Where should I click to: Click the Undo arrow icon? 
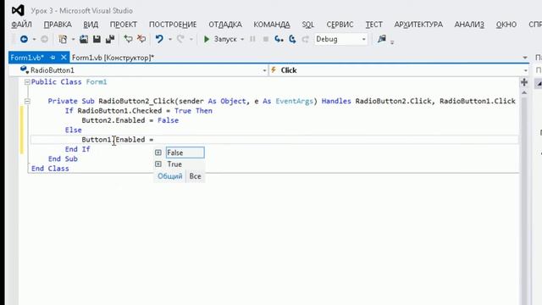[159, 39]
